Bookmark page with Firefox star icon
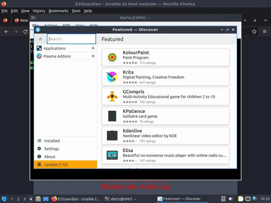This screenshot has width=271, height=203. (x=254, y=32)
